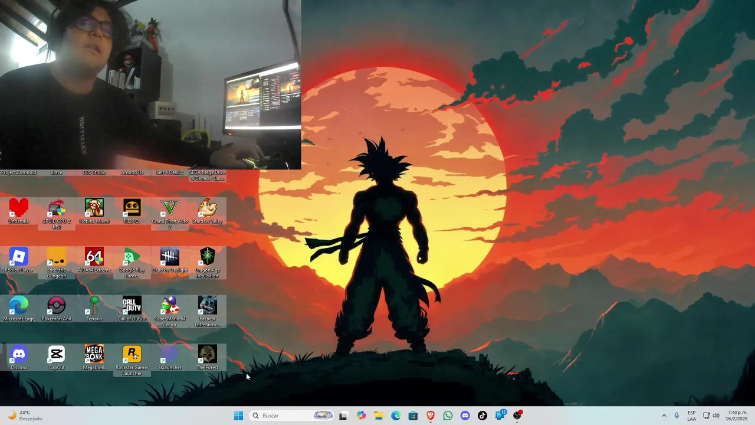Select the Google Play Games shortcut

point(132,263)
